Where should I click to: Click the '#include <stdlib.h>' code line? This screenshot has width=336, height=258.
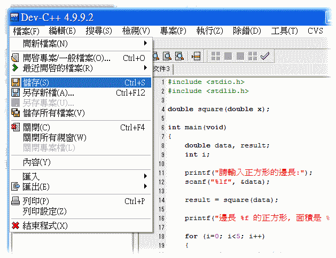point(208,91)
